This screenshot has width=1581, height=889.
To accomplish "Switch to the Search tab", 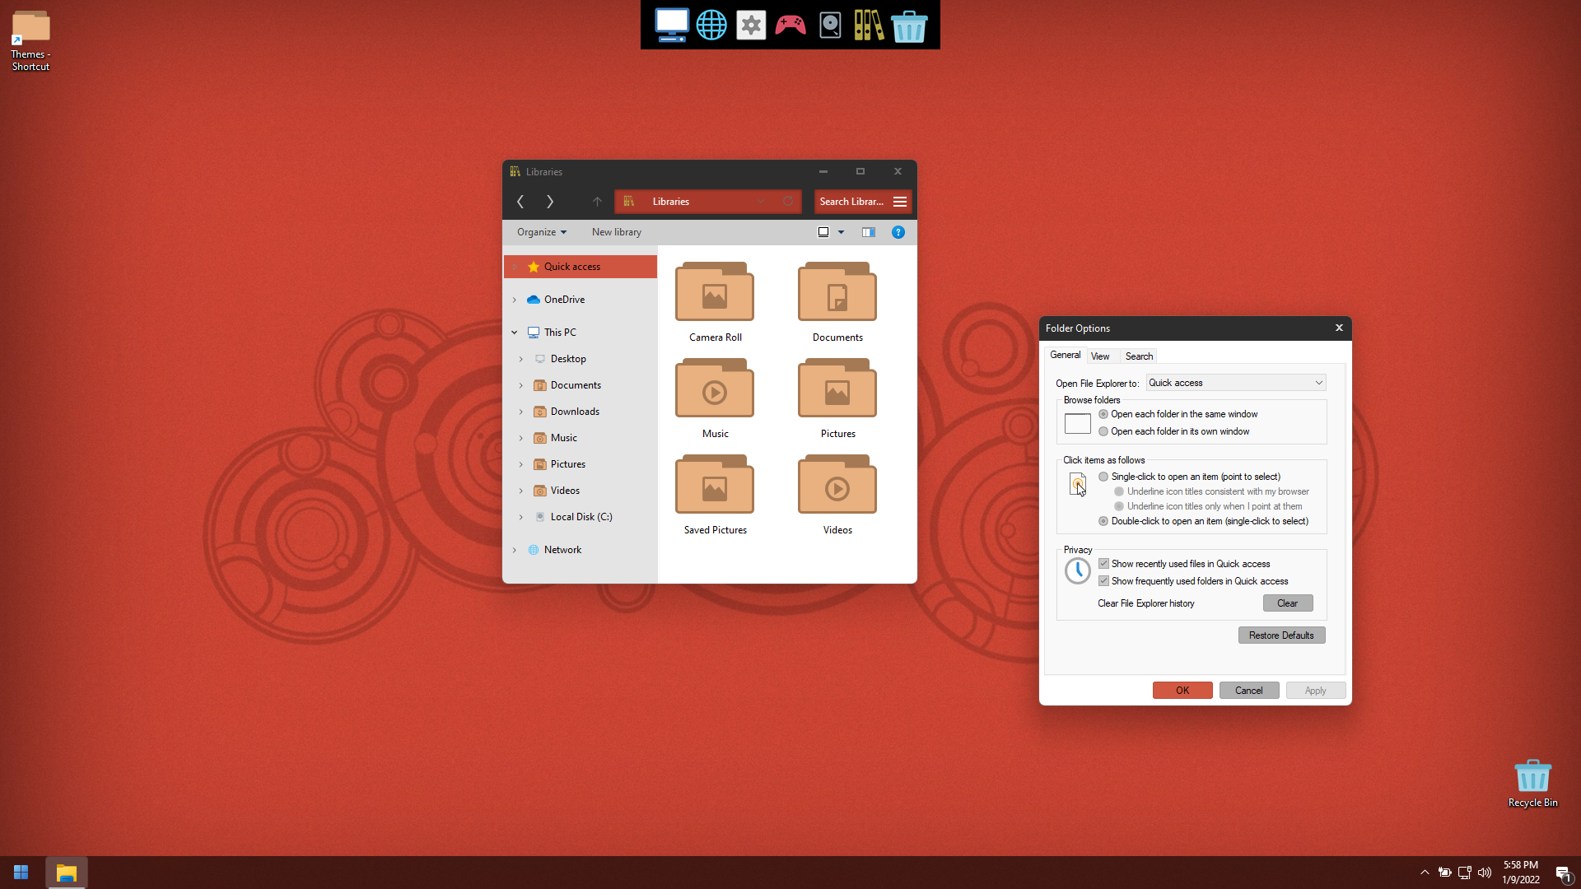I will pos(1139,356).
